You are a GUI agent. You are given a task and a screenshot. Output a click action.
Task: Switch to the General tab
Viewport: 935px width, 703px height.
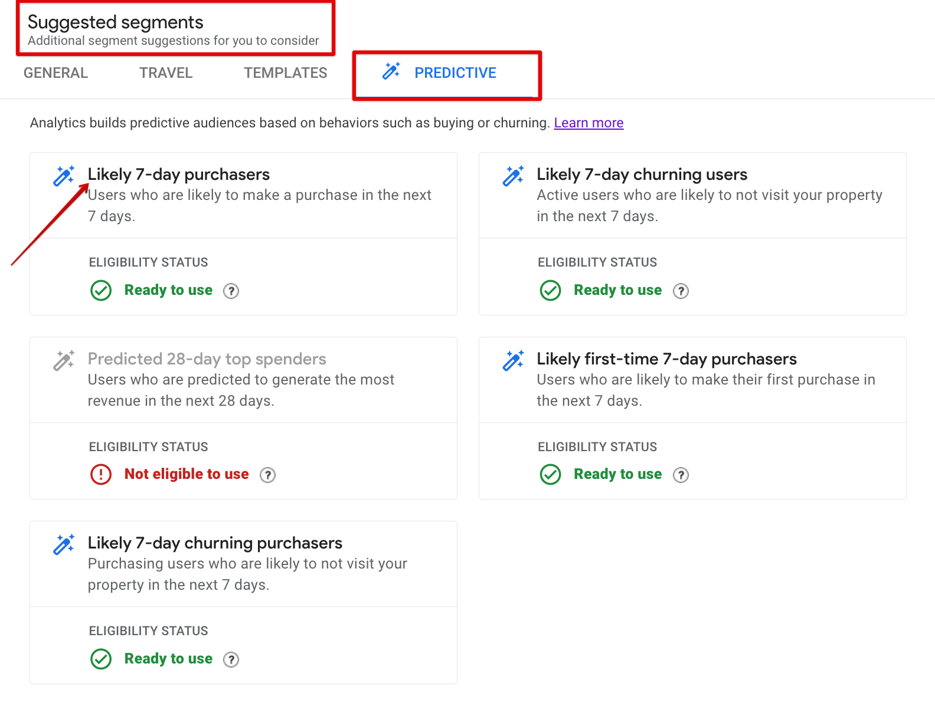[55, 73]
